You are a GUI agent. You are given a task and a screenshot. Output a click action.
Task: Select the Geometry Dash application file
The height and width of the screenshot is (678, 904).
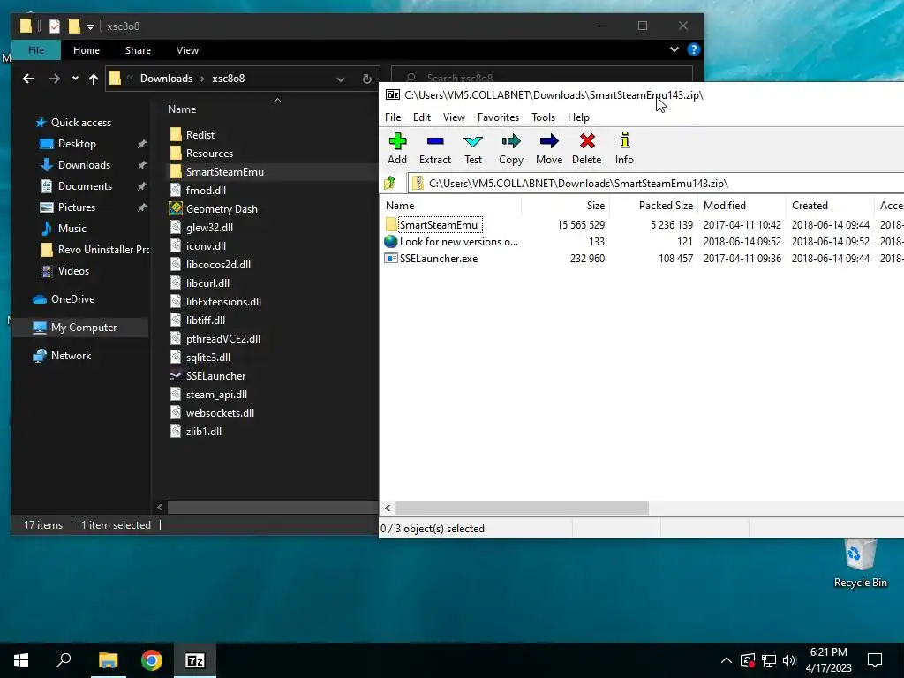point(222,208)
